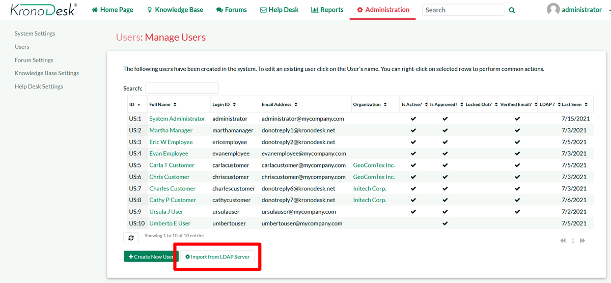Screen dimensions: 611x283
Task: Go to next page using double-right arrows
Action: [582, 241]
